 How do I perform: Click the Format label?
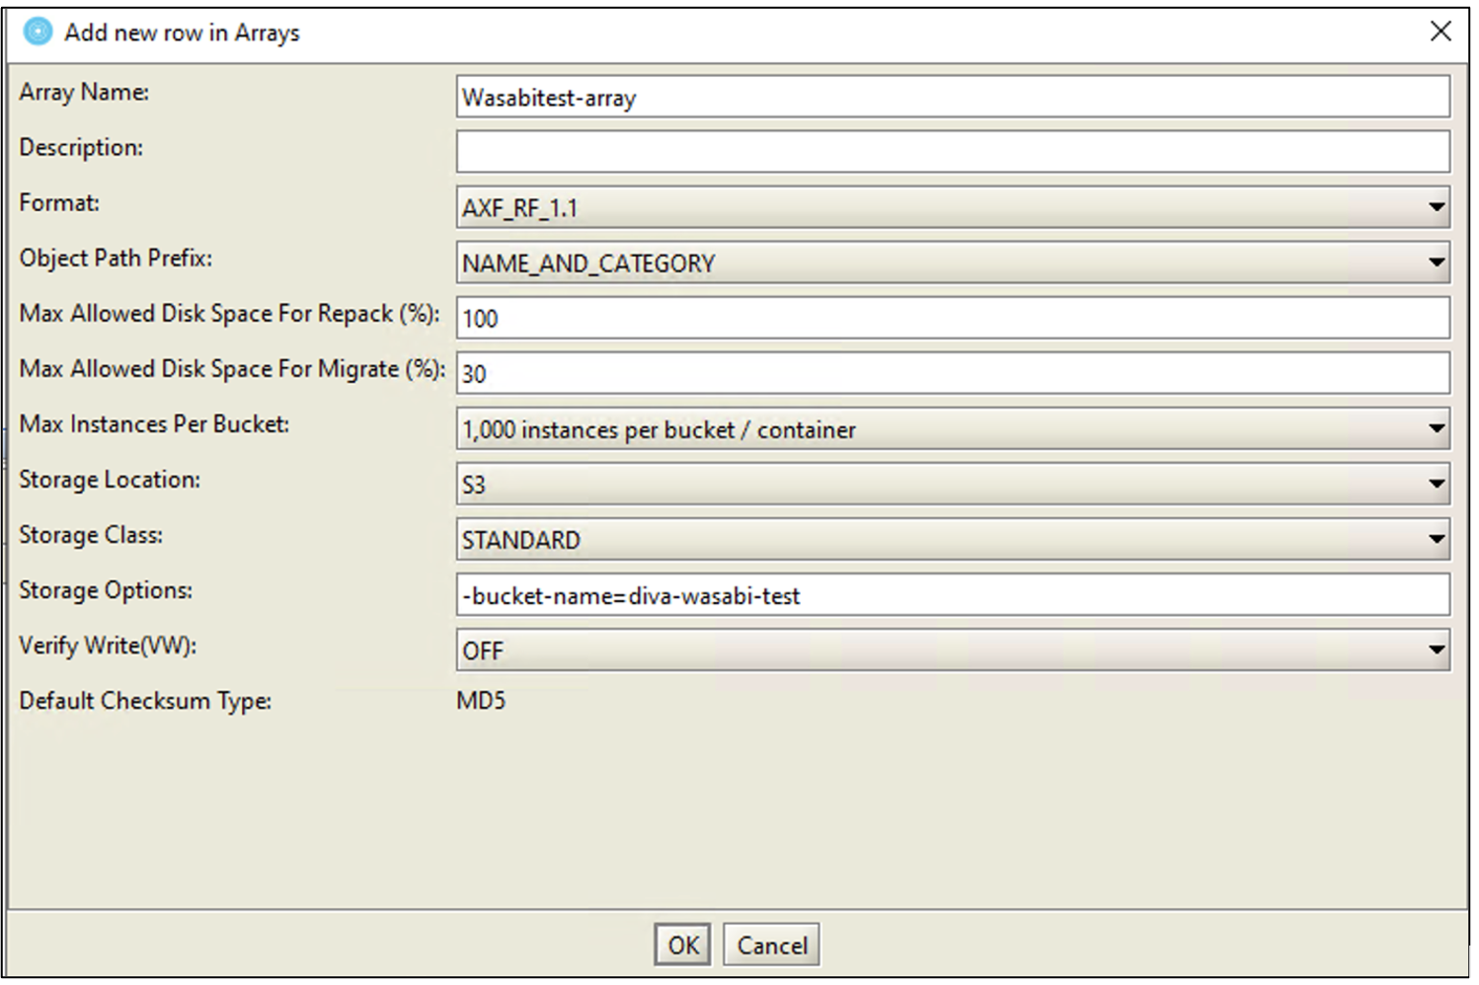click(x=59, y=202)
